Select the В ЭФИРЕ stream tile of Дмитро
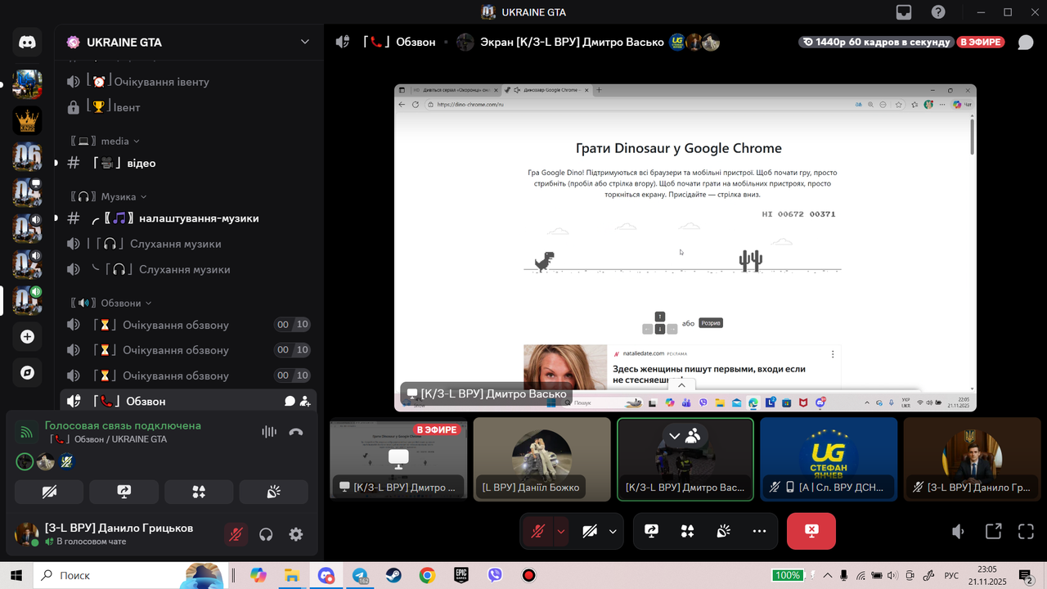Screen dimensions: 1047x589 [x=398, y=459]
